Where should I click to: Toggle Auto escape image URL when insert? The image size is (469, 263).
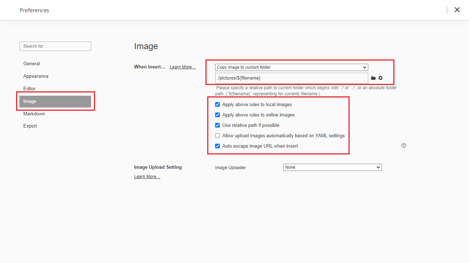point(217,146)
